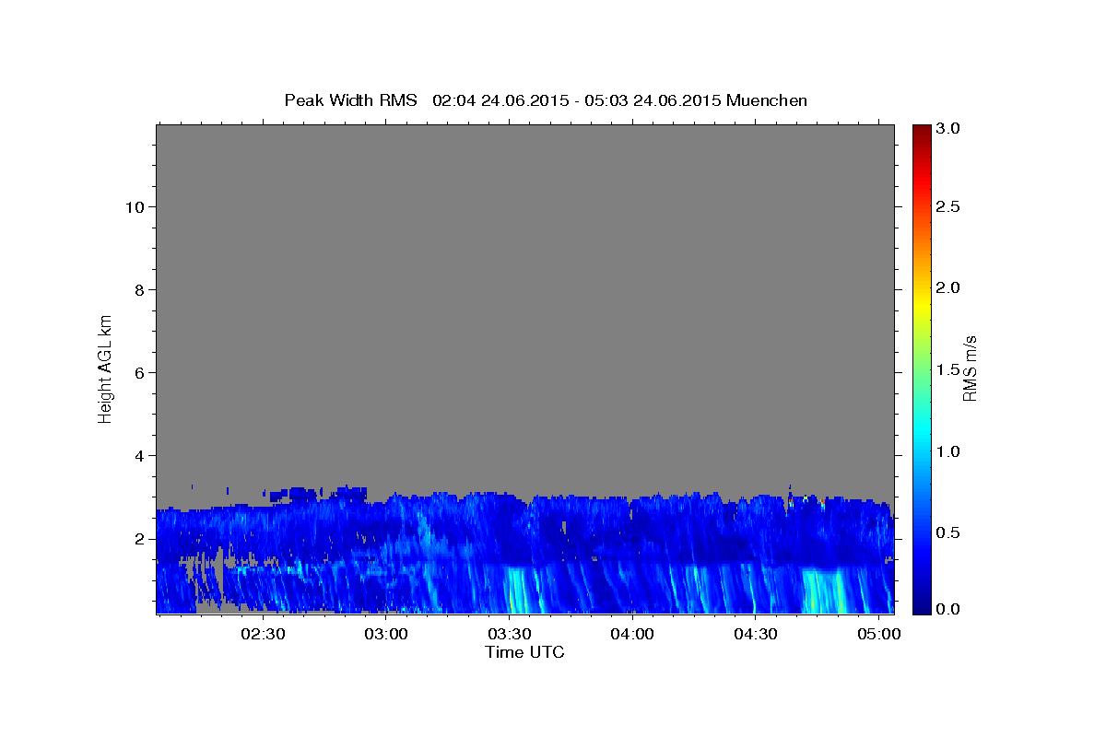Viewport: 1106px width, 737px height.
Task: Click the colorbar value '3.0'
Action: (x=947, y=129)
